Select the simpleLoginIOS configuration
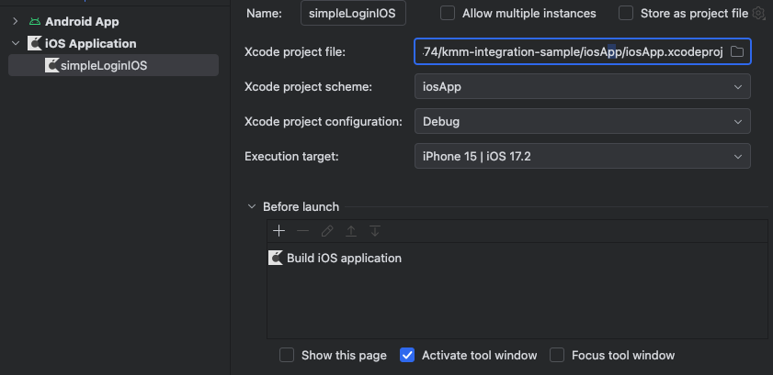Screen dimensions: 773x375 pyautogui.click(x=113, y=65)
